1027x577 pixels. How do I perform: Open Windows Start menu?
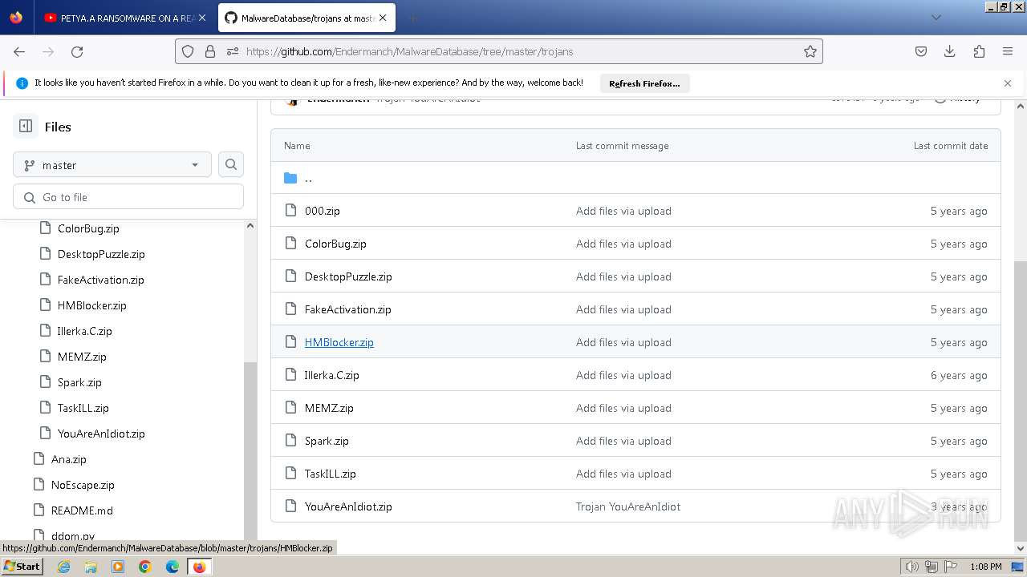pyautogui.click(x=22, y=566)
